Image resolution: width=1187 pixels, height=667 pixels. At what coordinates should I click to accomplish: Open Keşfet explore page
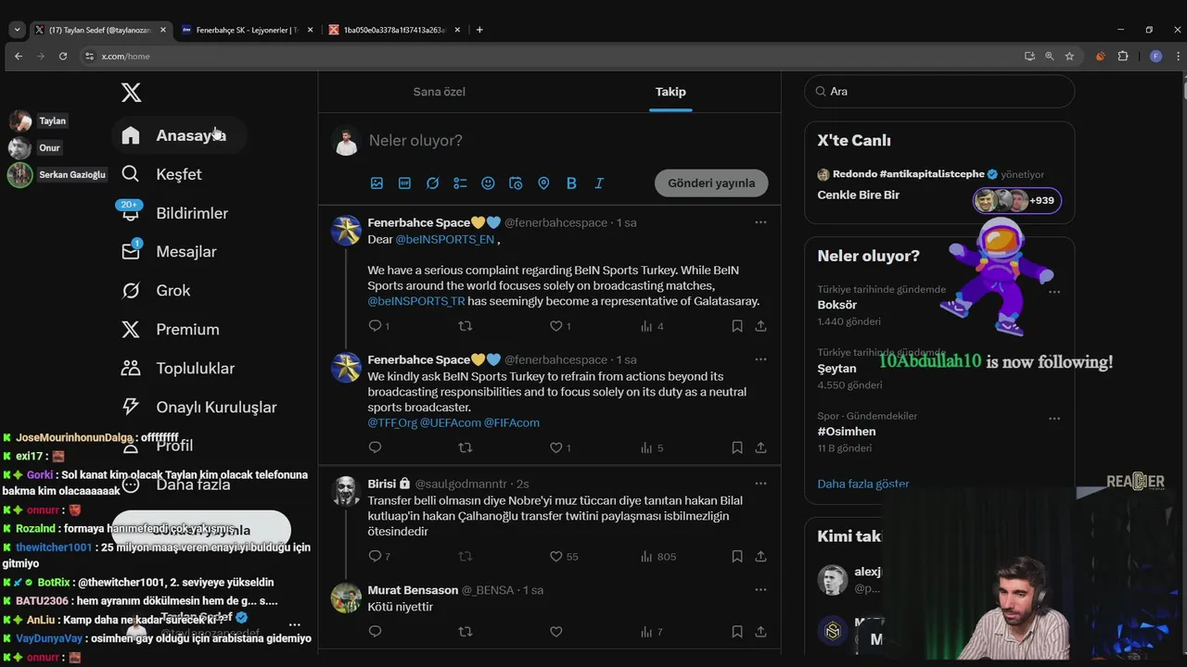click(162, 174)
